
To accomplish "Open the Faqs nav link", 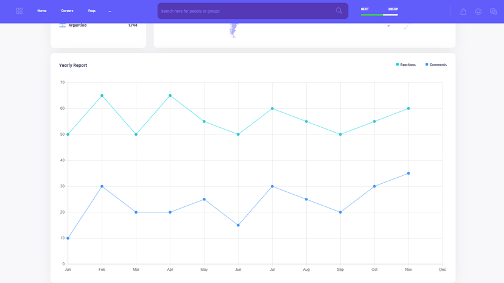I will coord(92,11).
